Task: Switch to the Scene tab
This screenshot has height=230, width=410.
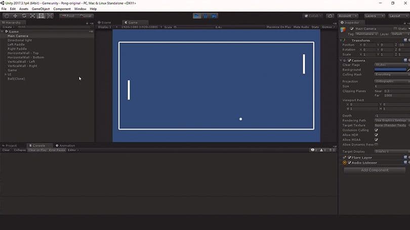Action: pyautogui.click(x=106, y=23)
